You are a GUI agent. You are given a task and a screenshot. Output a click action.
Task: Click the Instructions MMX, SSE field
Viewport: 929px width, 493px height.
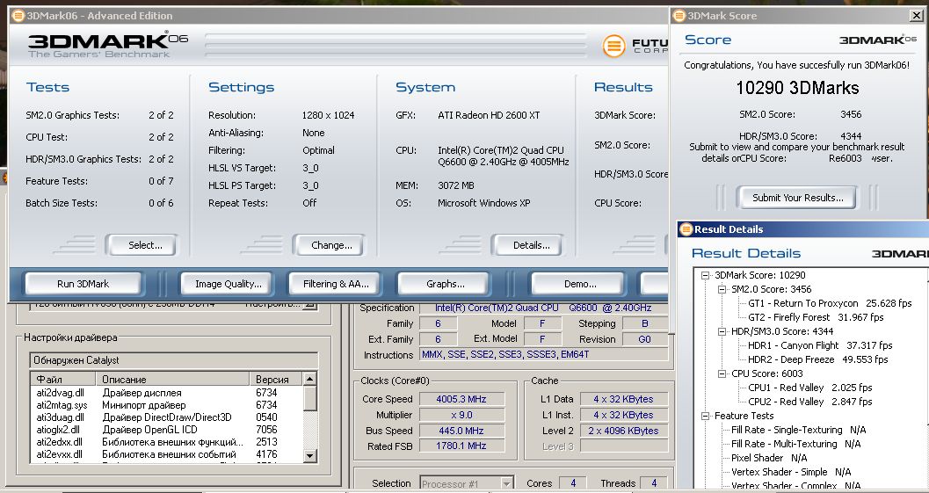[543, 354]
